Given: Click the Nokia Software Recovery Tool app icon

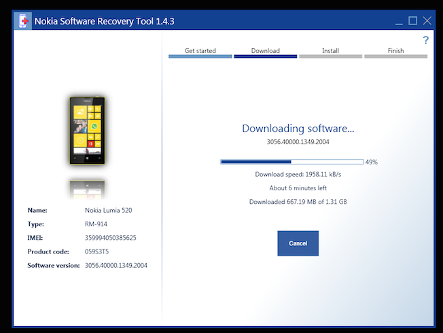Looking at the screenshot, I should click(23, 21).
